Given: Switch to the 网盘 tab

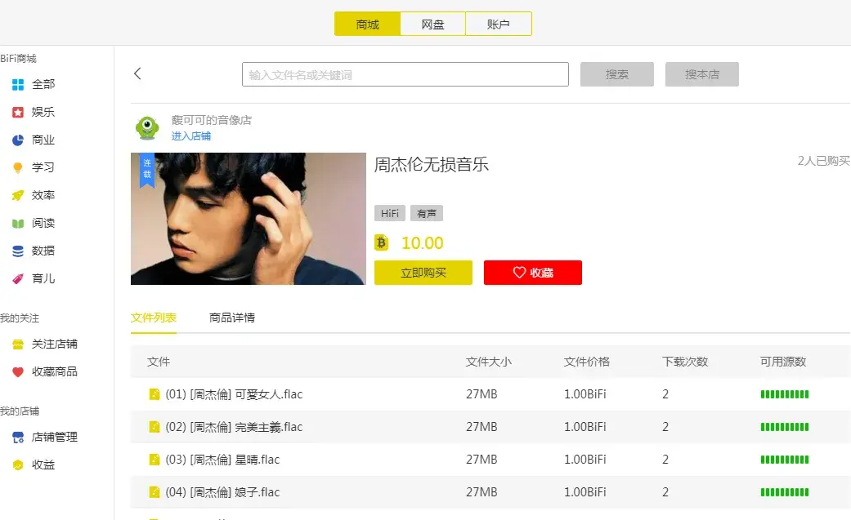Looking at the screenshot, I should click(x=432, y=24).
